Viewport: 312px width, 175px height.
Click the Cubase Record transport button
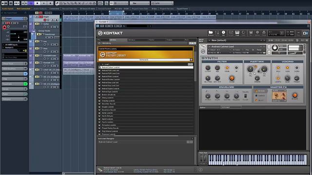pos(50,3)
